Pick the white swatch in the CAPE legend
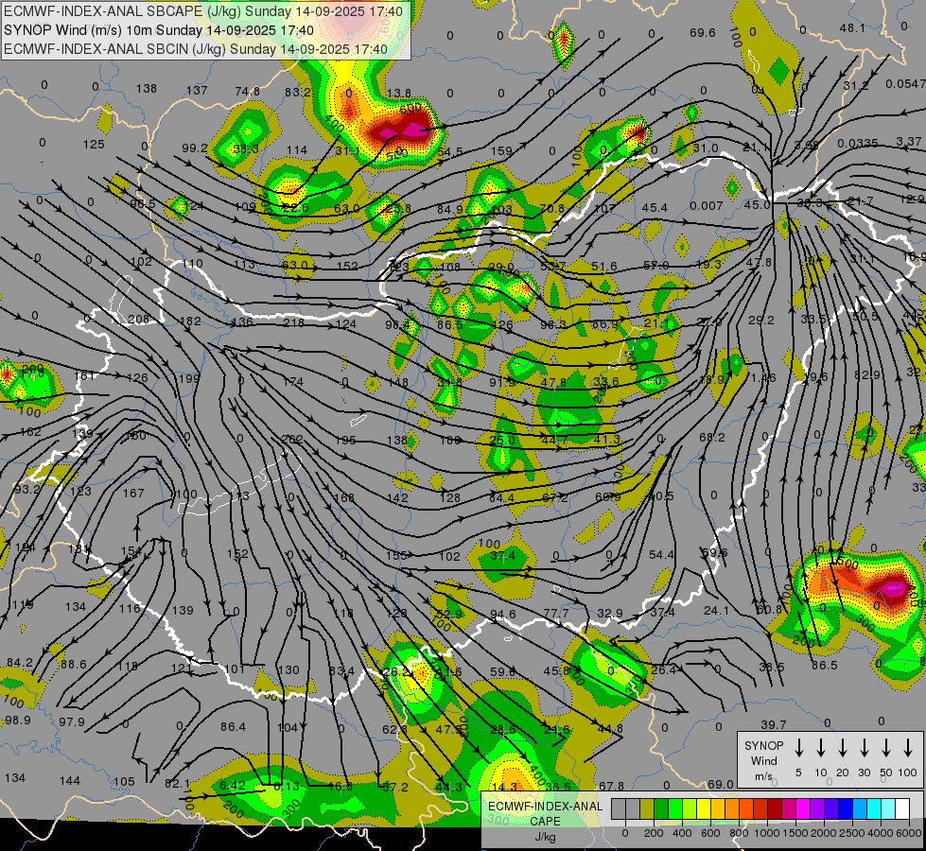The height and width of the screenshot is (851, 926). 902,808
